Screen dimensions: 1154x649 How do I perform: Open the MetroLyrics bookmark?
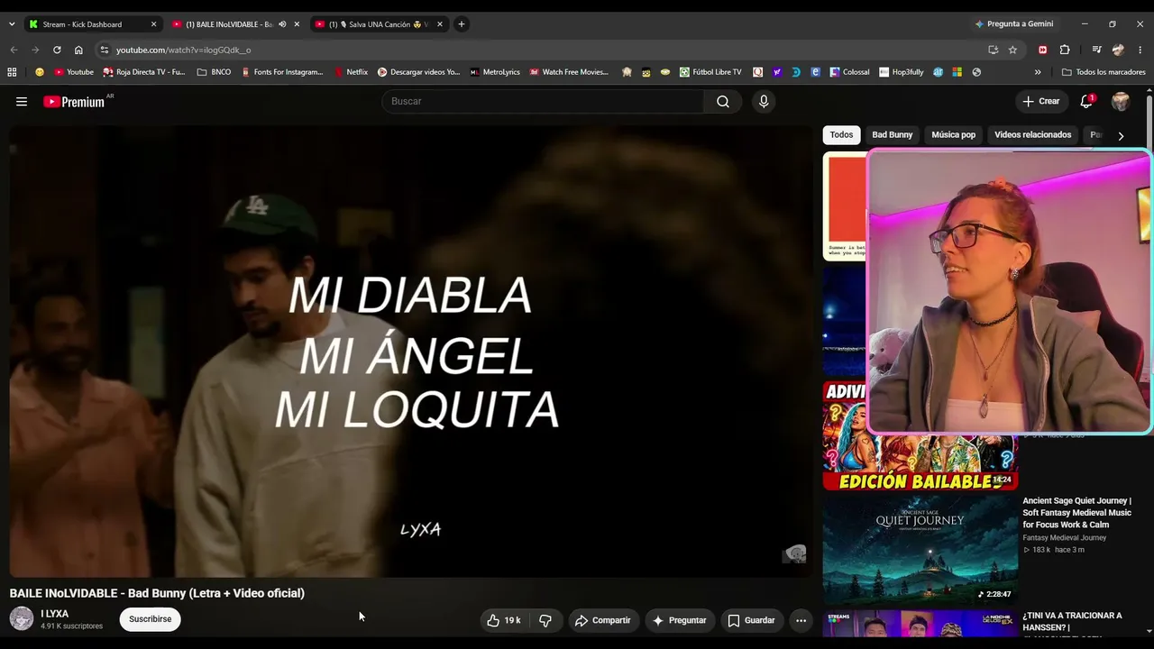[x=495, y=72]
